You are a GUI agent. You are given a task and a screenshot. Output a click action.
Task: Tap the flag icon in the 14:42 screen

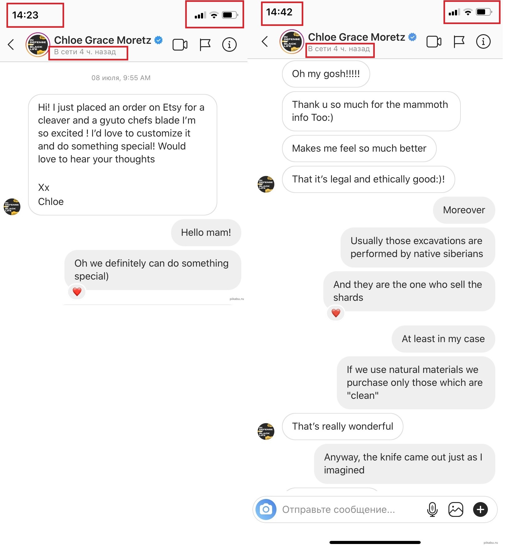(459, 42)
